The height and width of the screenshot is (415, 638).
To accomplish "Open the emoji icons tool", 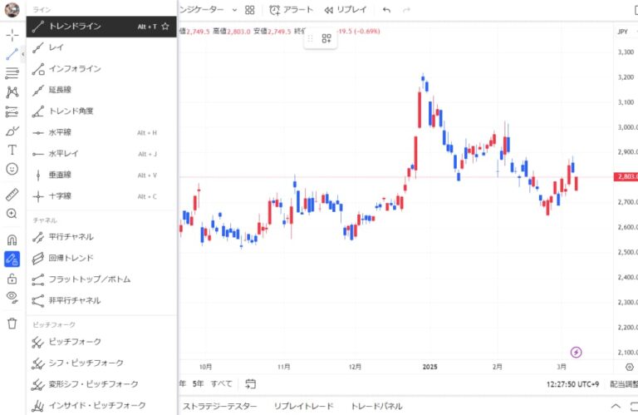I will point(12,169).
